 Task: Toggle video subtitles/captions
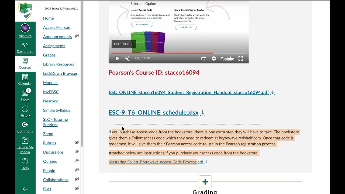(x=204, y=58)
